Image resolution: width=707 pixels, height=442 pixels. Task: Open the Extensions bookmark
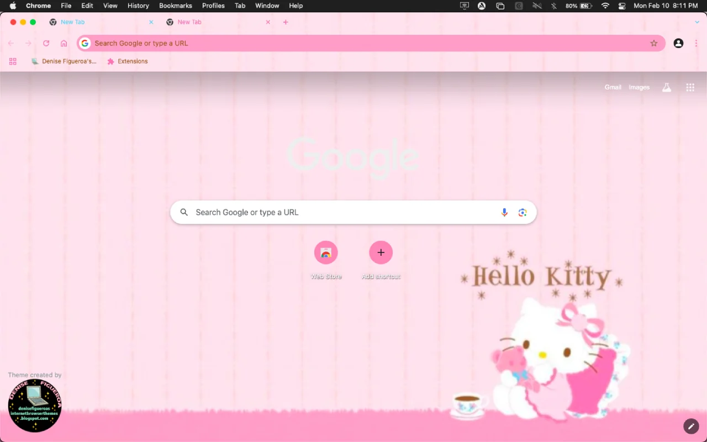coord(128,61)
